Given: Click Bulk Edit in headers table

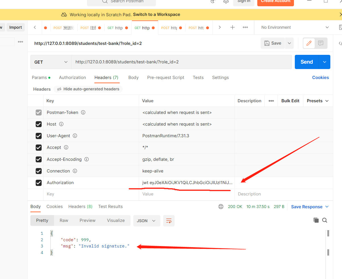Looking at the screenshot, I should (290, 101).
